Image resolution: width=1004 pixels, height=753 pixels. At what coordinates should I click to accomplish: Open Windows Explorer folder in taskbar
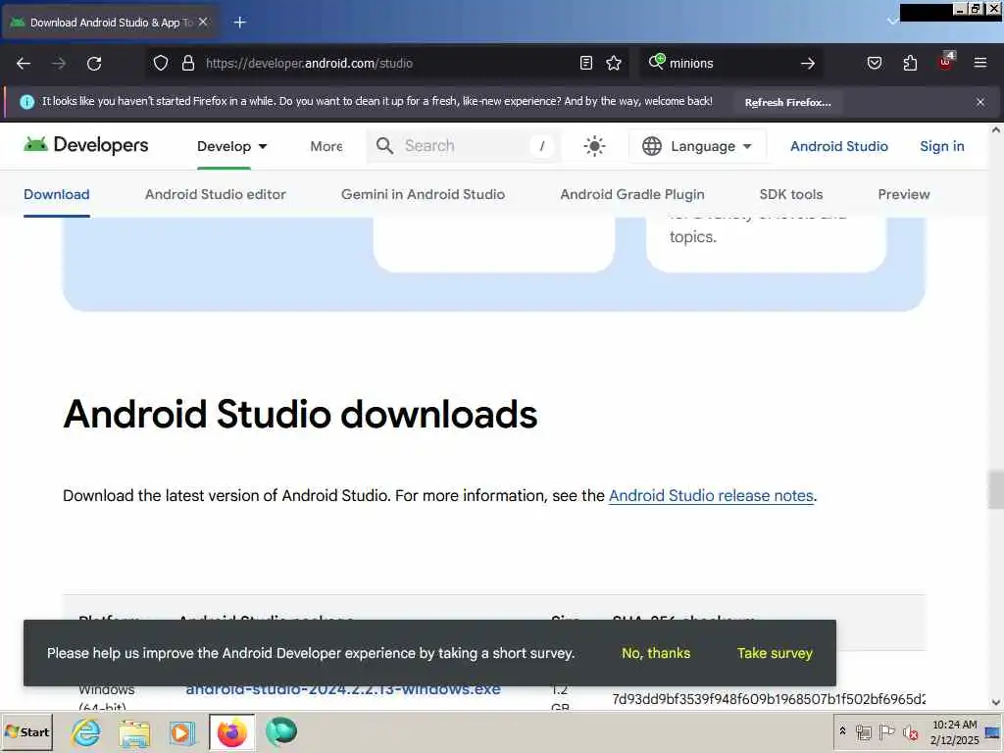(133, 732)
